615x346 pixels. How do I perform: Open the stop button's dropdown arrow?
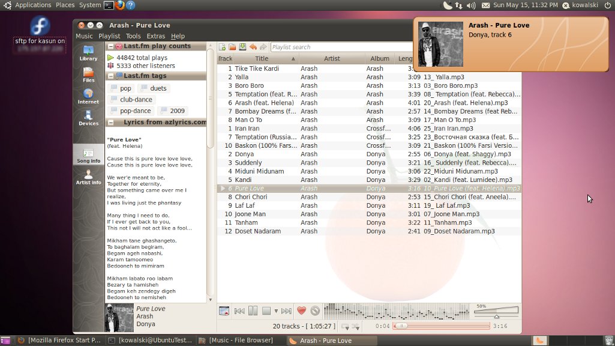(275, 312)
